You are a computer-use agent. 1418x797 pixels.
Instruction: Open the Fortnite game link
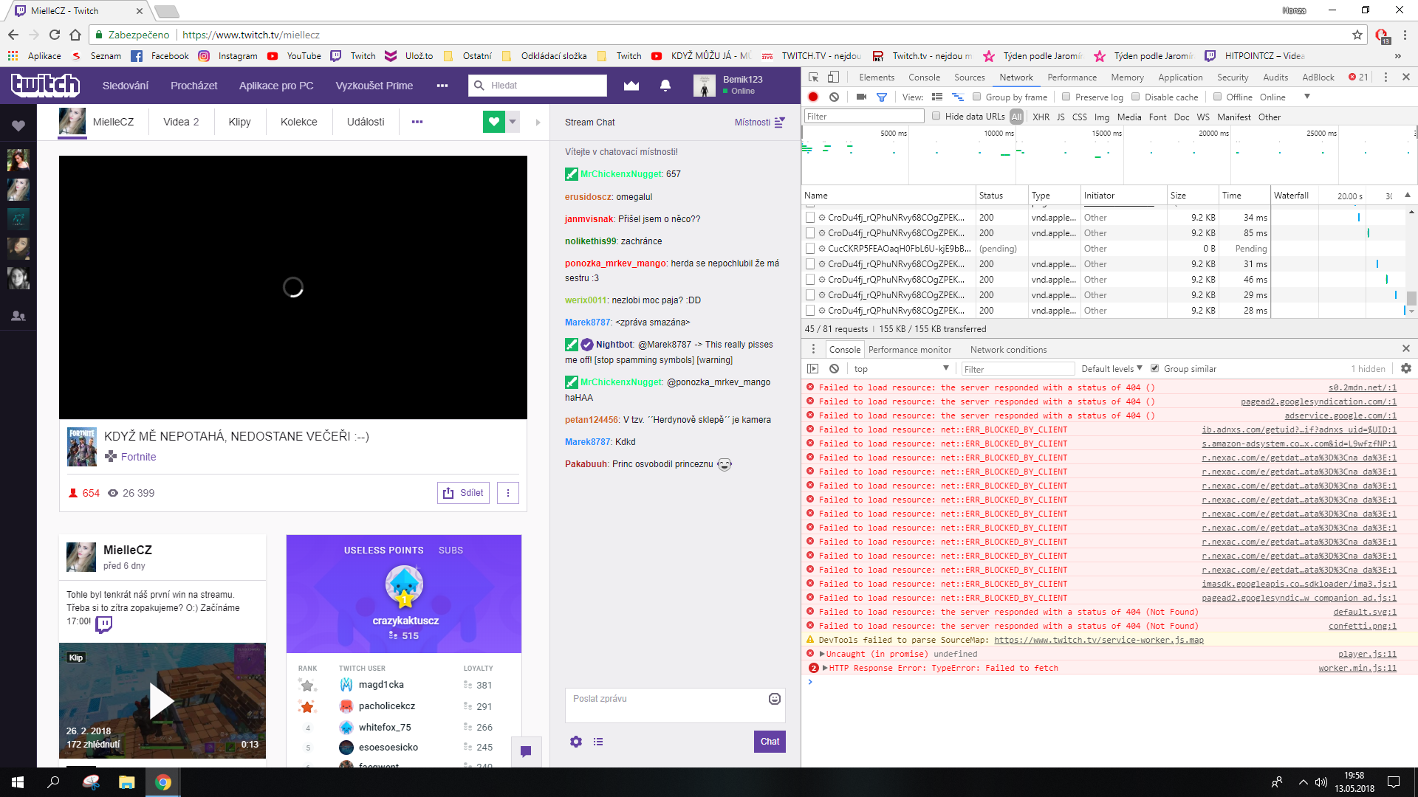point(138,457)
